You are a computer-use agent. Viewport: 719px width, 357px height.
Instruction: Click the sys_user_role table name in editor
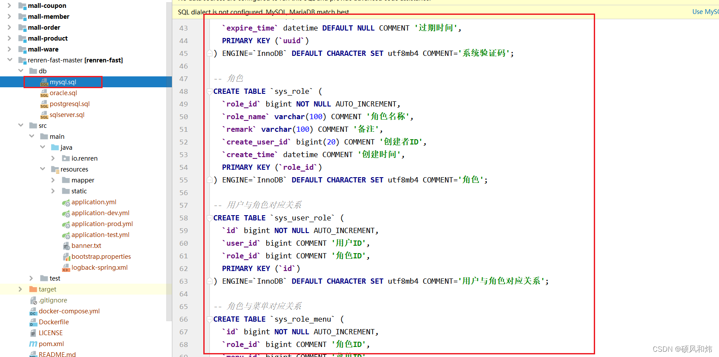tap(303, 218)
